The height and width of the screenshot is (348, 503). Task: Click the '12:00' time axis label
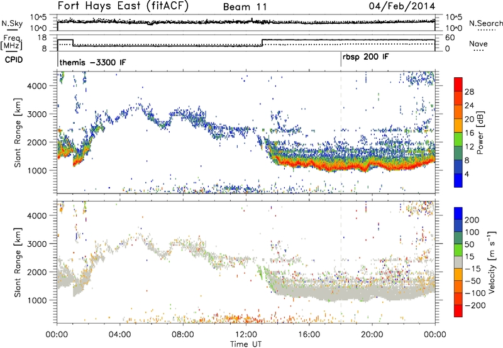pyautogui.click(x=246, y=335)
